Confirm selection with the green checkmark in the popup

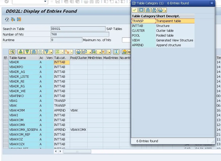point(135,10)
